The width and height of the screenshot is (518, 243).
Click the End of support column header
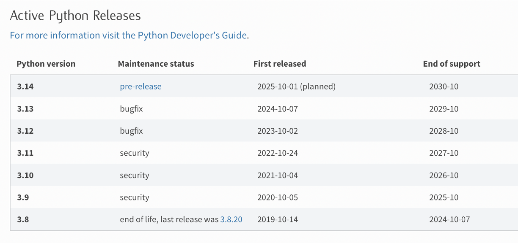[452, 64]
